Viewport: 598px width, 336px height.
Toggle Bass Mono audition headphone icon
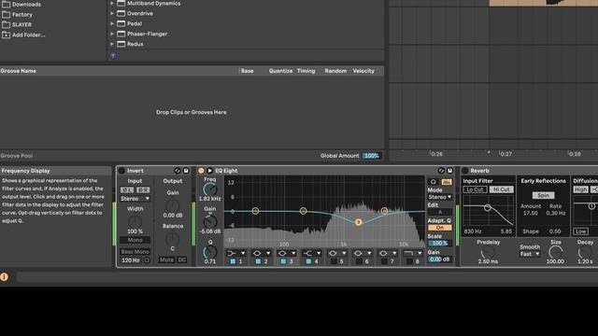(x=147, y=260)
